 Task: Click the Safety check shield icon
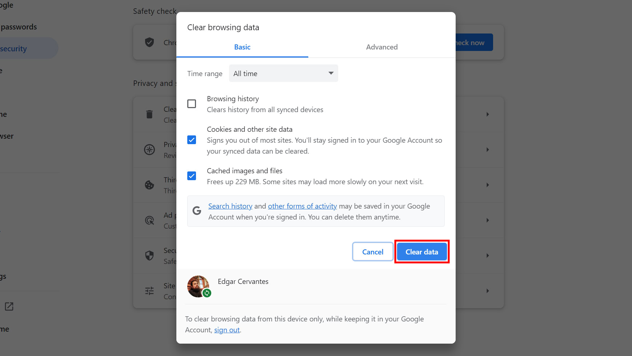[x=149, y=42]
